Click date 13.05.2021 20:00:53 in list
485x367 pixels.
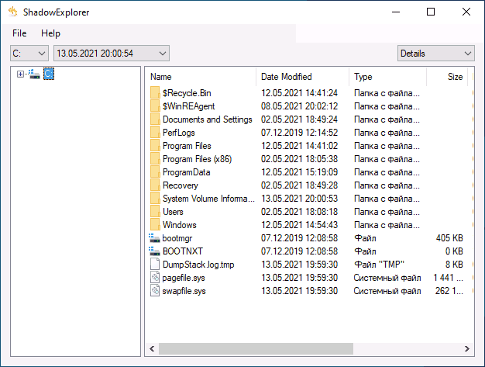[x=299, y=199]
